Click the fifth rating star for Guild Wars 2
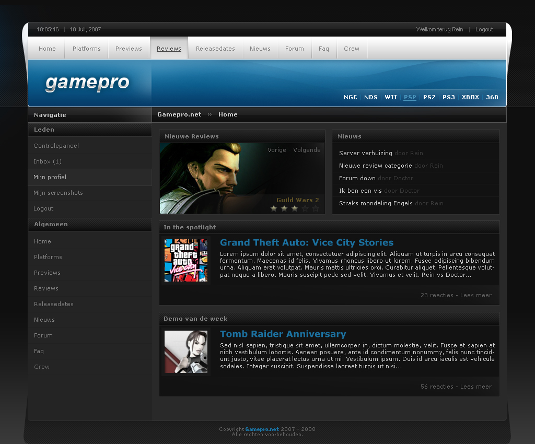The width and height of the screenshot is (535, 444). pos(316,208)
